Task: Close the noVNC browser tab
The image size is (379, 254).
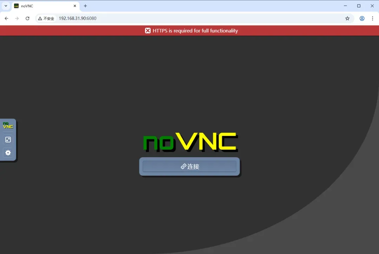Action: pyautogui.click(x=75, y=6)
